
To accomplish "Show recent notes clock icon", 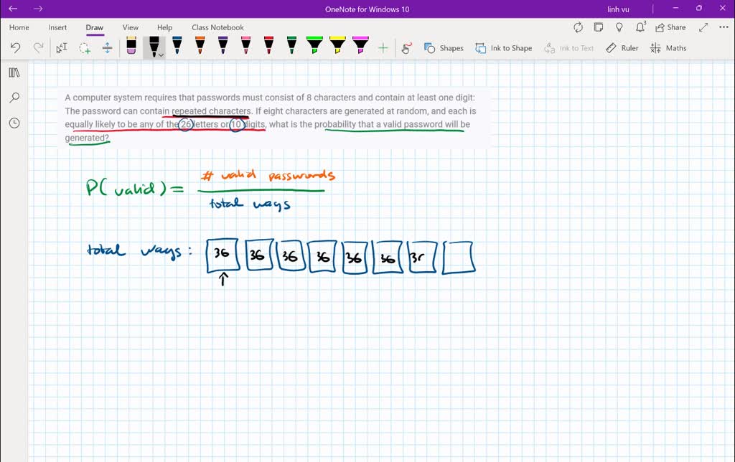I will coord(14,123).
